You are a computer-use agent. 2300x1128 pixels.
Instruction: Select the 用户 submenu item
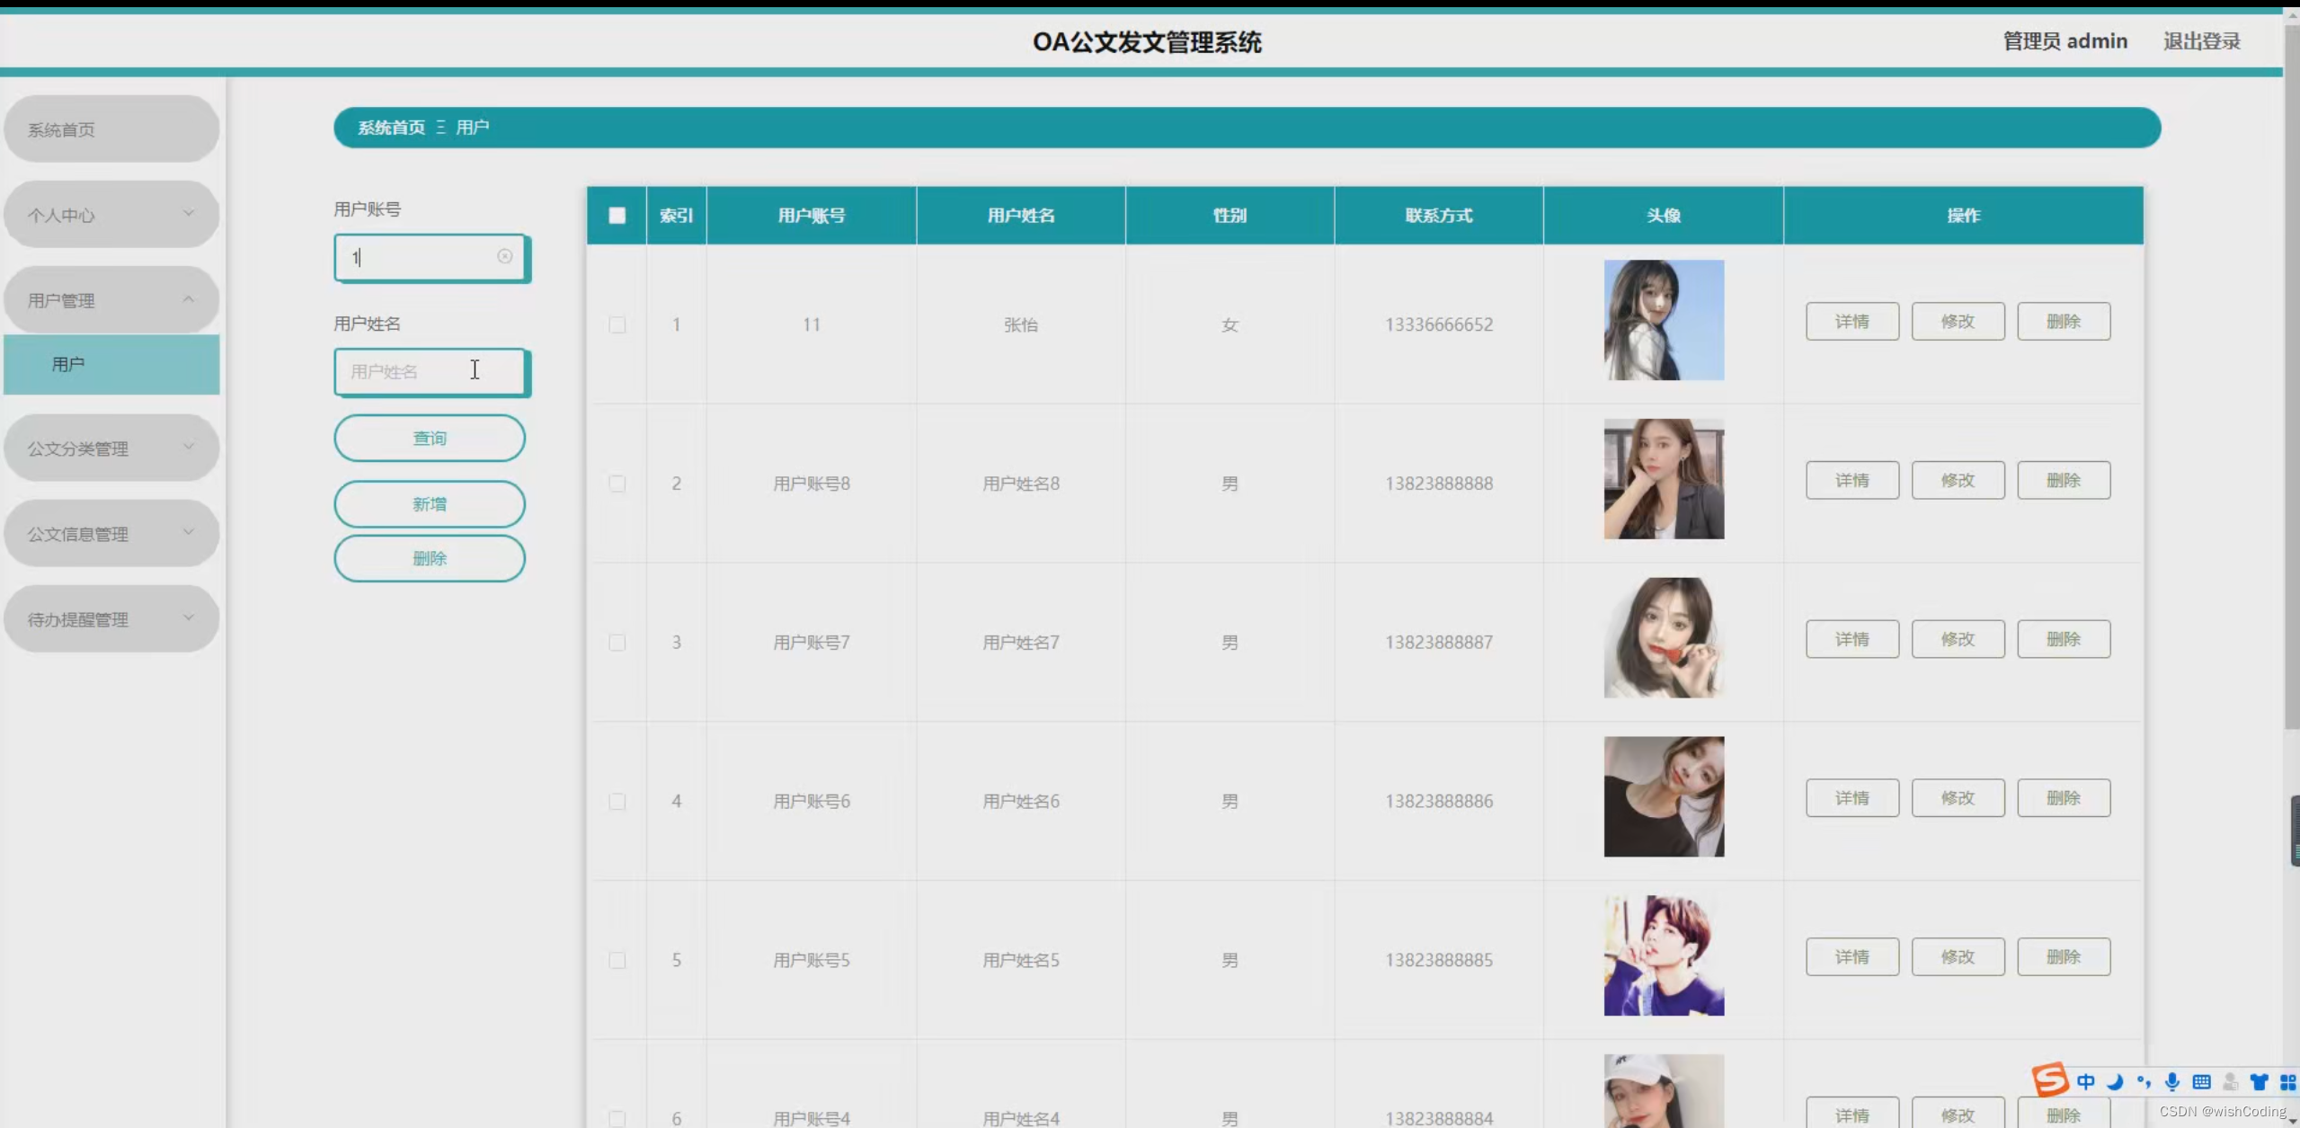111,364
